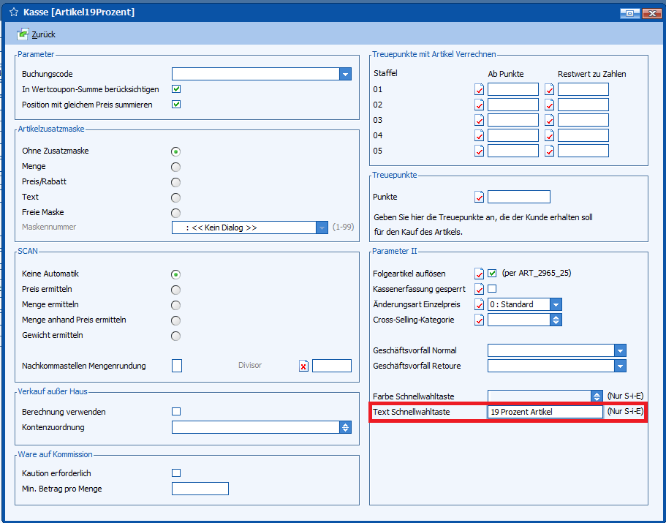This screenshot has width=666, height=523.
Task: Open the Farbe Schnellwahltaste color selector
Action: click(597, 396)
